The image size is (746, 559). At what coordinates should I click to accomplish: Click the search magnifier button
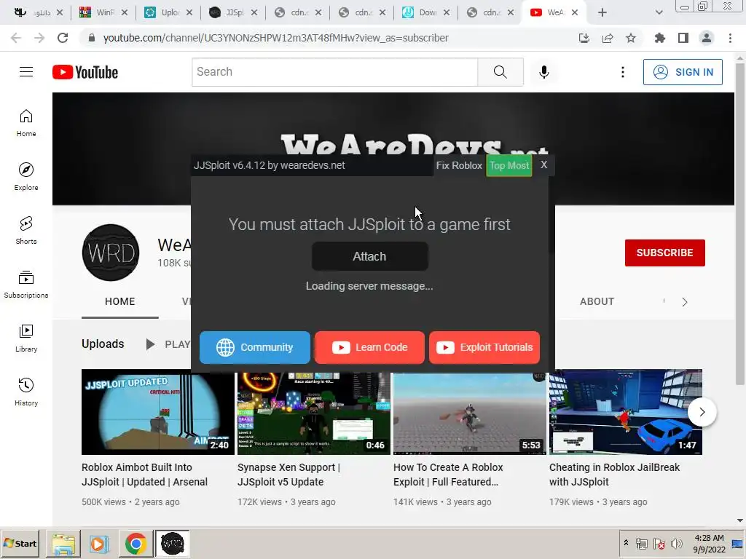500,72
